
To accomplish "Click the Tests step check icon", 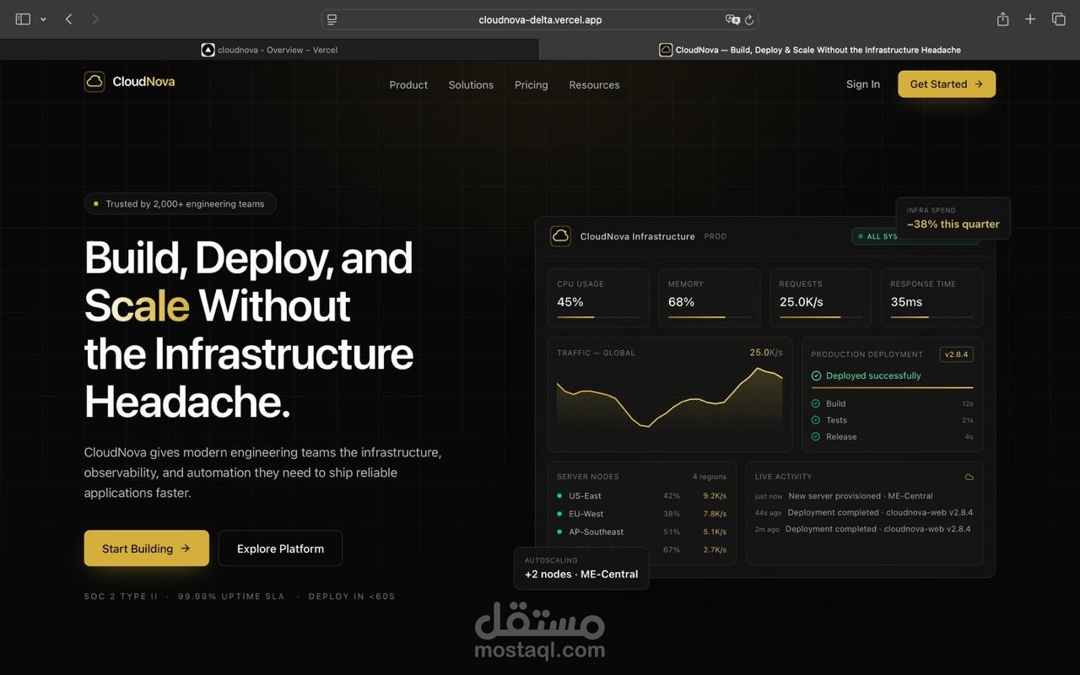I will coord(816,420).
